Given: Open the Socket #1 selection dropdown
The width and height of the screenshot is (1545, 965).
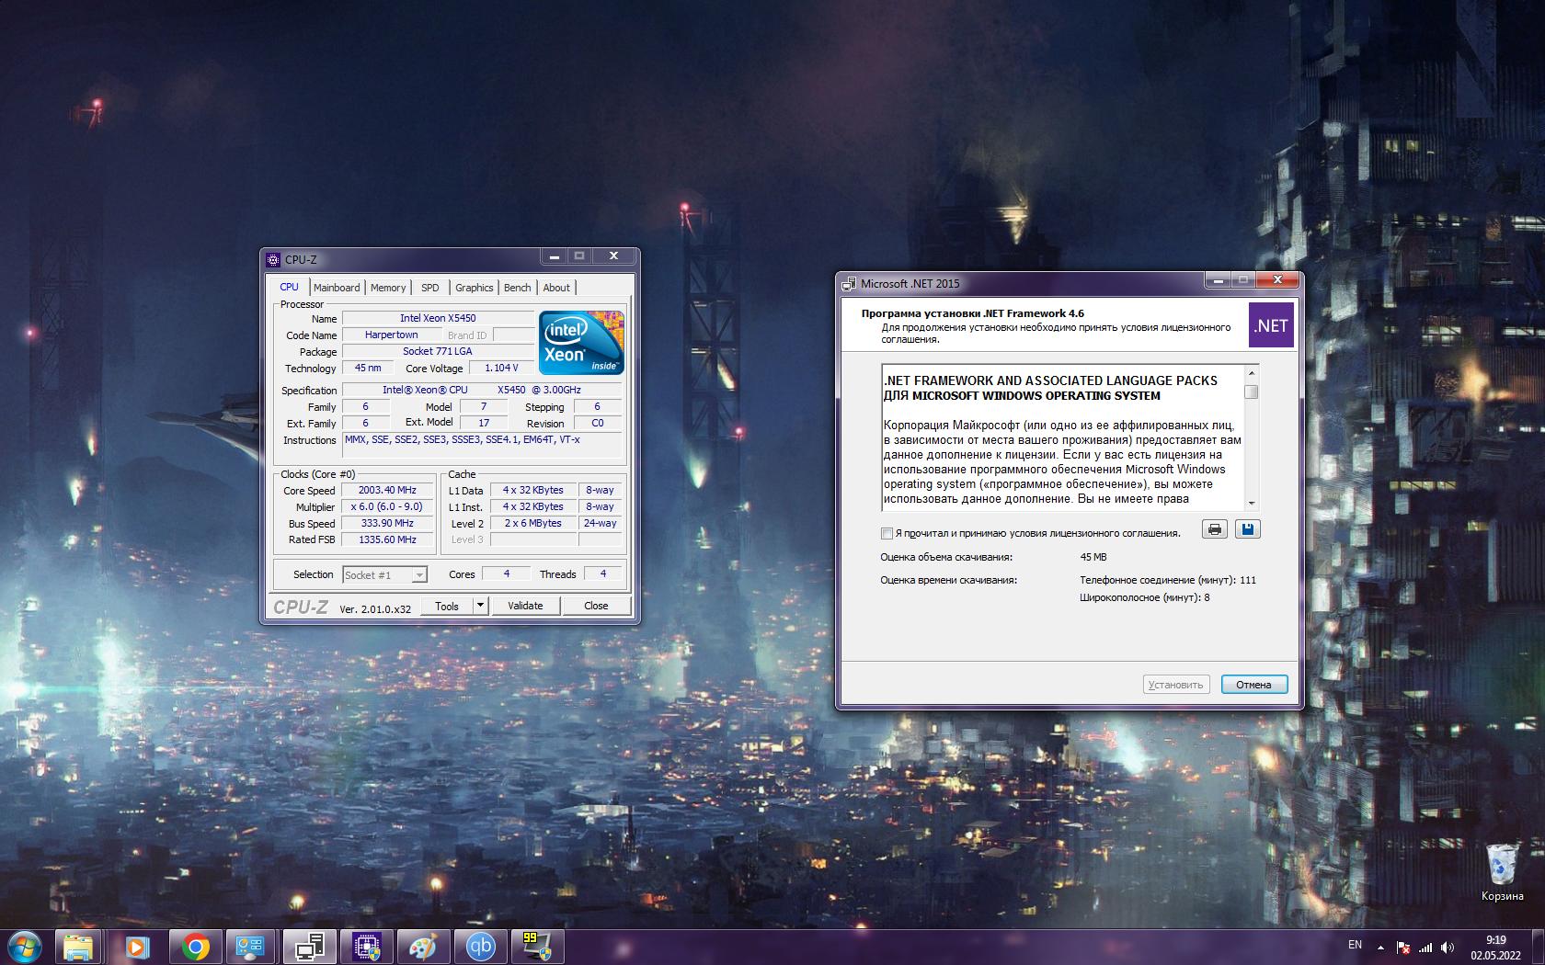Looking at the screenshot, I should (x=384, y=574).
